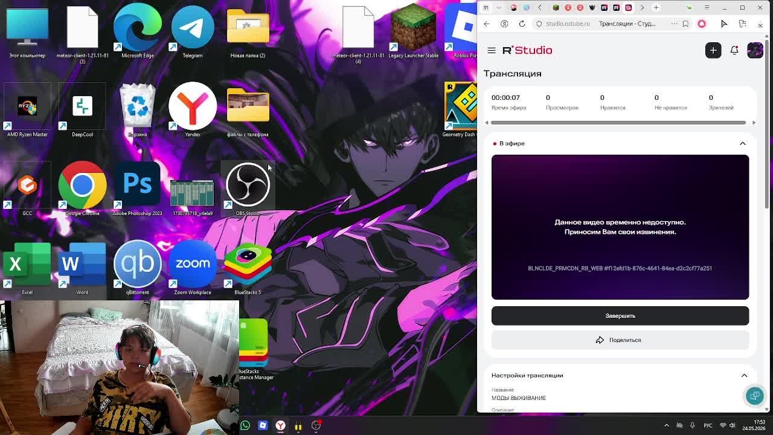Click the stats bar right scroll arrow

pos(753,123)
